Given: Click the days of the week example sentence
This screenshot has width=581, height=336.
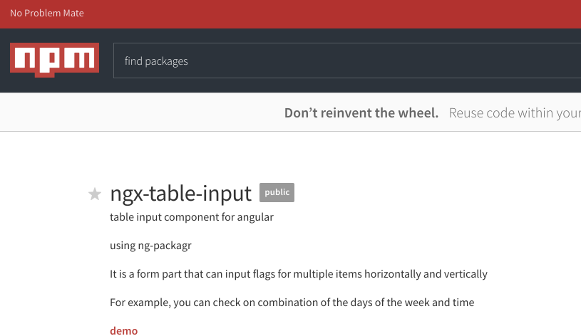Looking at the screenshot, I should [x=292, y=303].
